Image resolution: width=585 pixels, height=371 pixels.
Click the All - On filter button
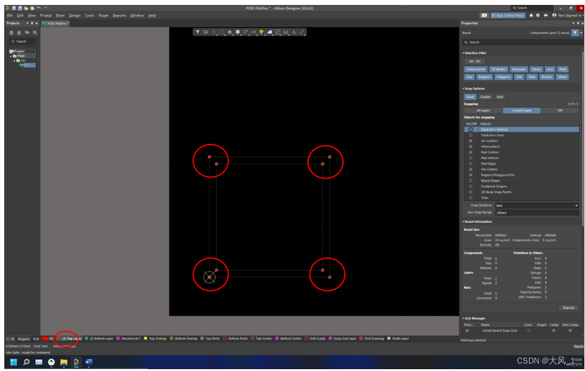click(x=475, y=61)
